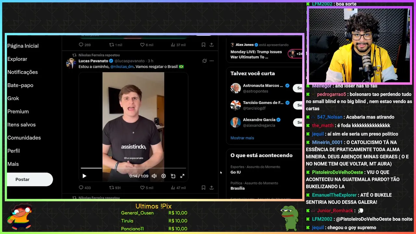
Task: Click chat user Junior_Romhack
Action: [x=335, y=211]
